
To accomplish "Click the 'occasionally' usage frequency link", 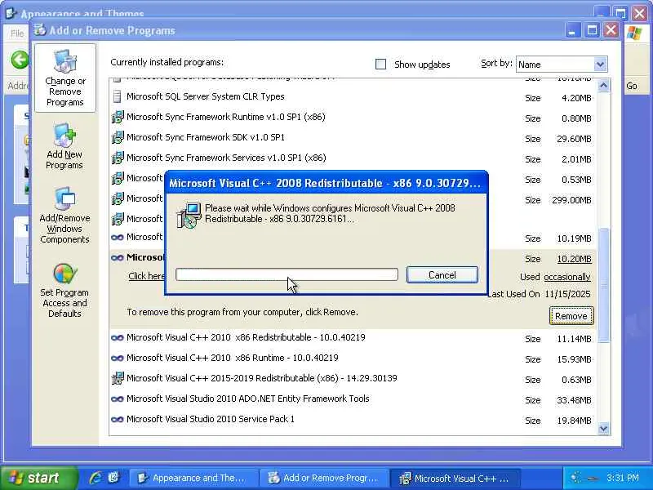I will [566, 277].
